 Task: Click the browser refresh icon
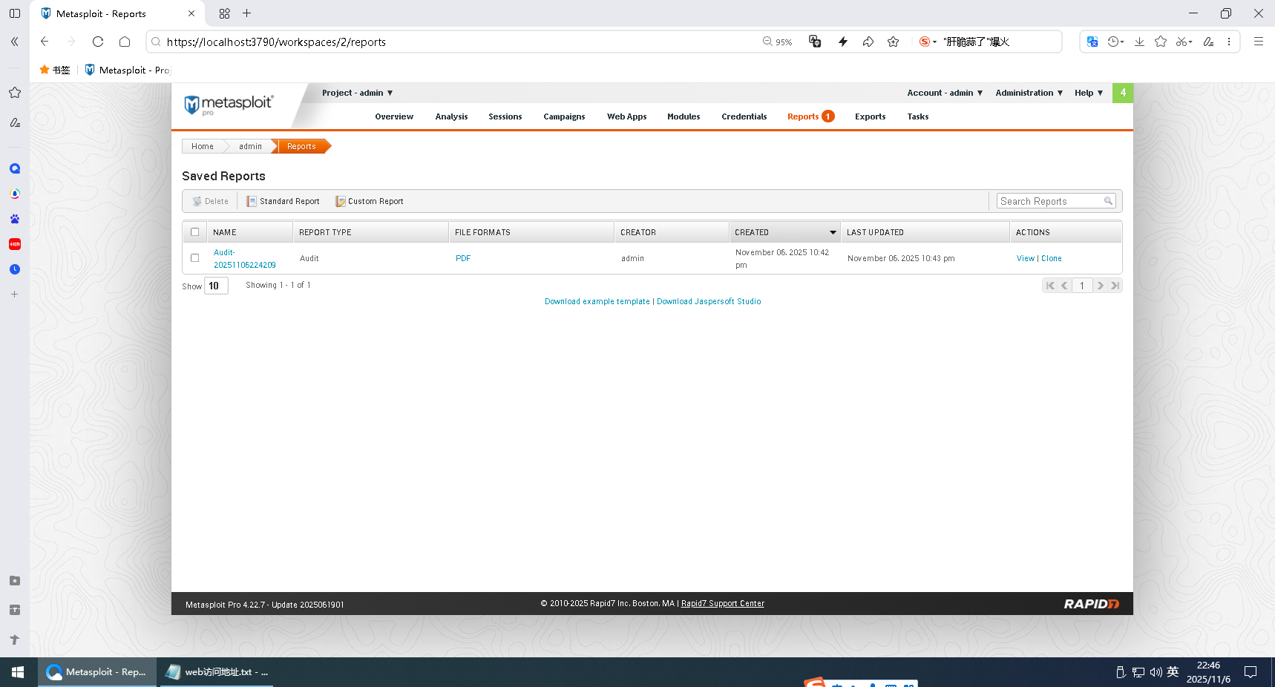pos(98,42)
